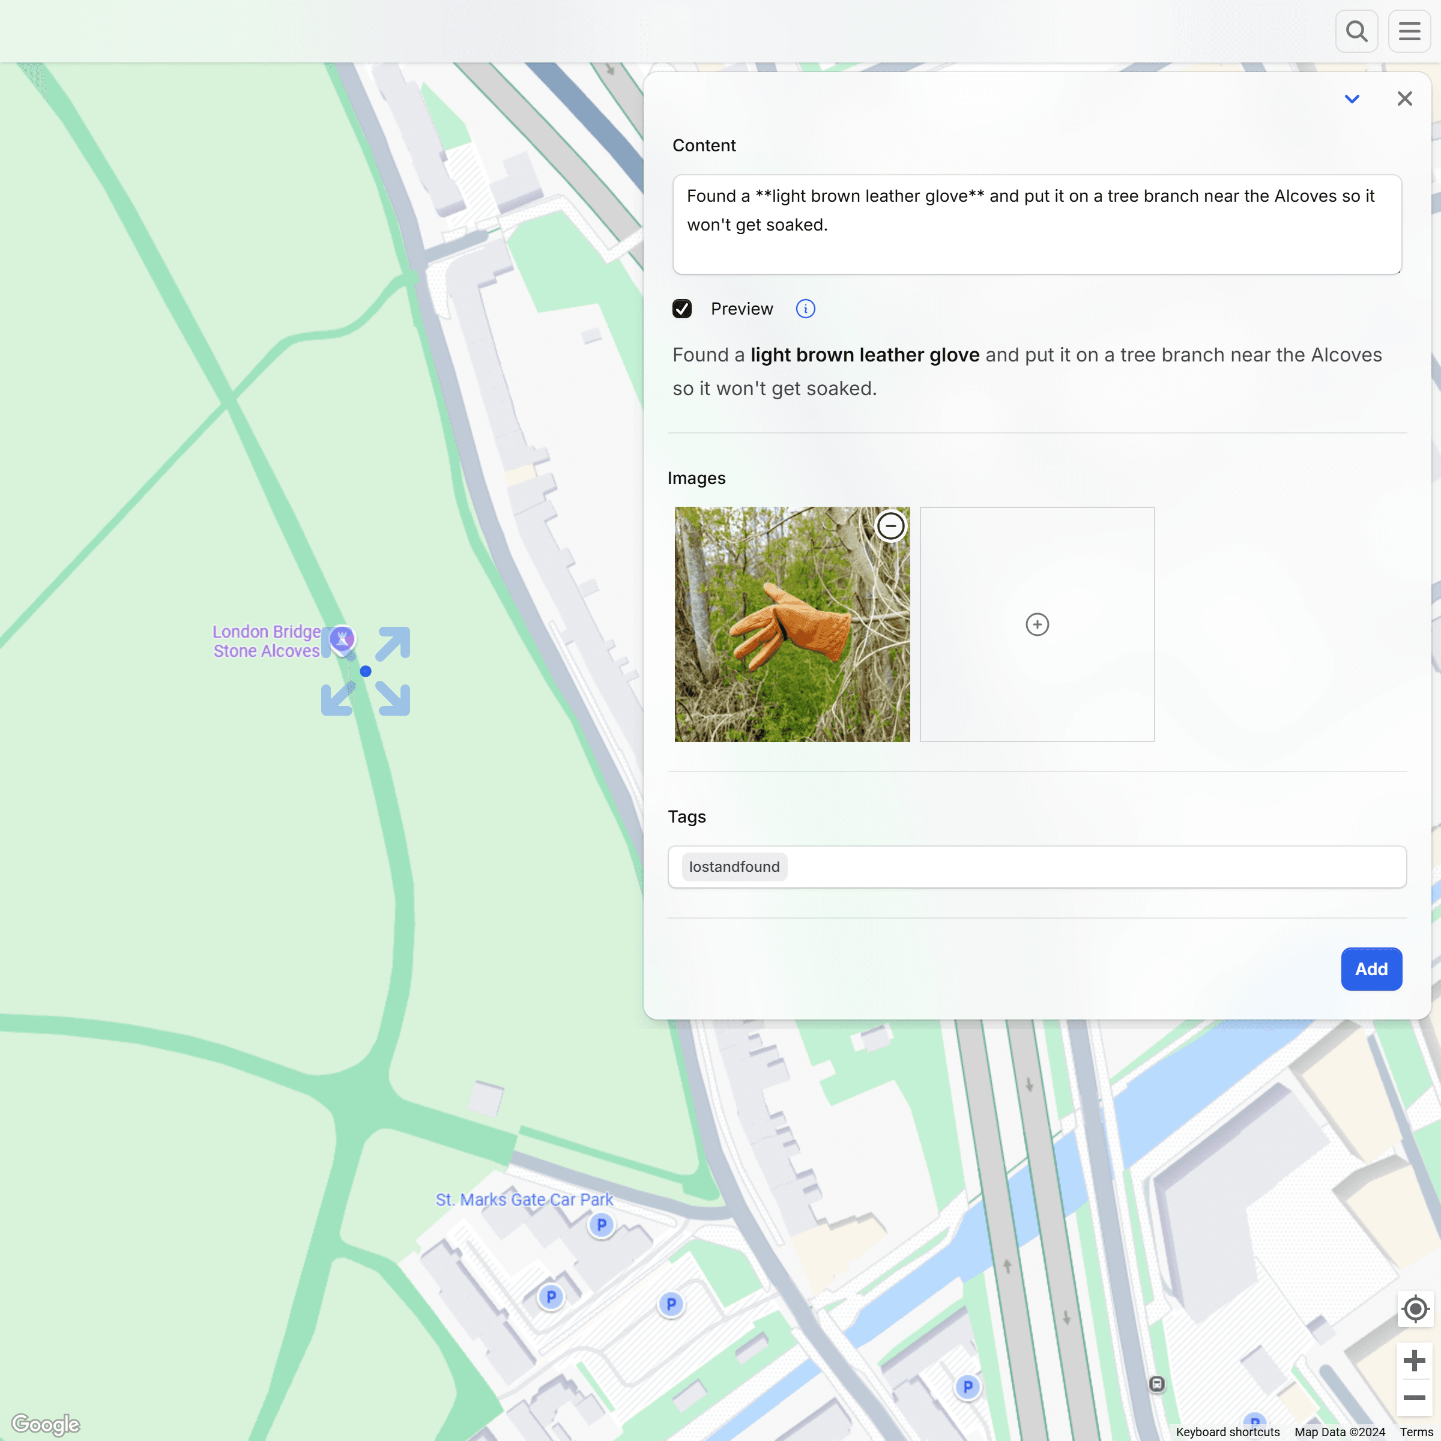Center map on my location
Image resolution: width=1441 pixels, height=1441 pixels.
[x=1415, y=1309]
